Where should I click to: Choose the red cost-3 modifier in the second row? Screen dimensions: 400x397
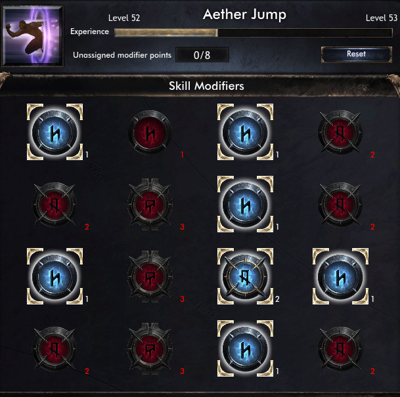point(150,204)
